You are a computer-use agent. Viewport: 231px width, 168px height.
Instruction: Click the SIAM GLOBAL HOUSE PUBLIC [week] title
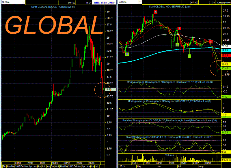[x=53, y=7]
